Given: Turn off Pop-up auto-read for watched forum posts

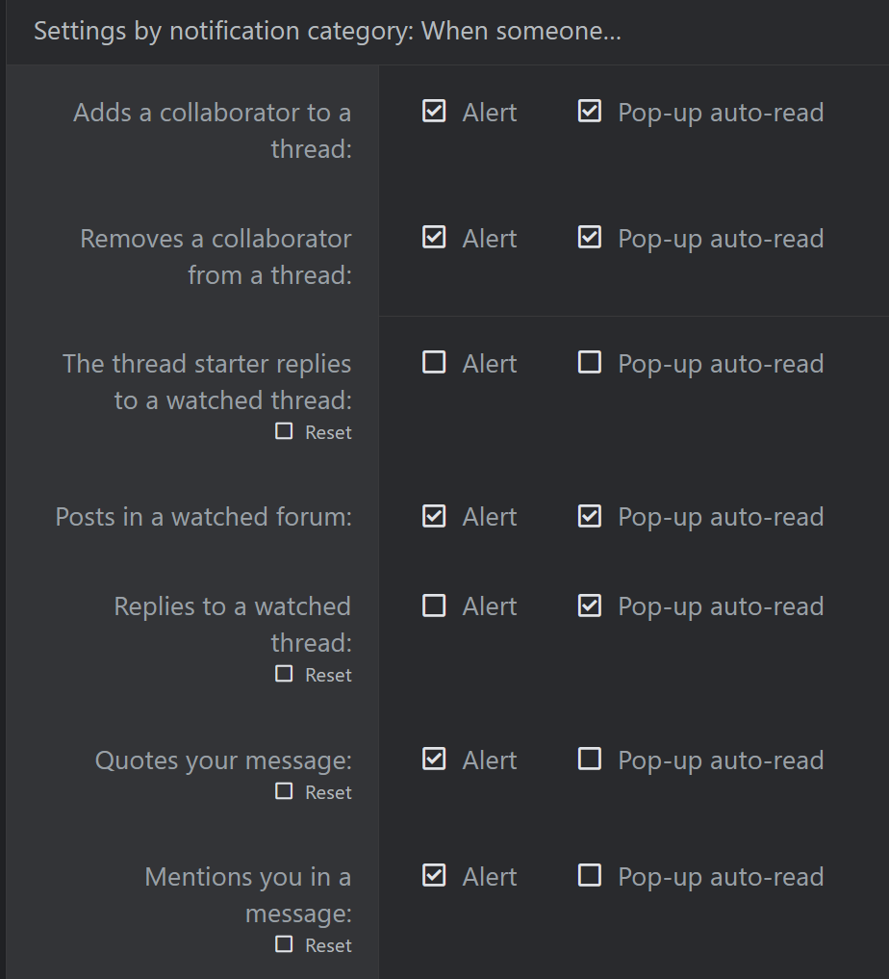Looking at the screenshot, I should tap(590, 516).
